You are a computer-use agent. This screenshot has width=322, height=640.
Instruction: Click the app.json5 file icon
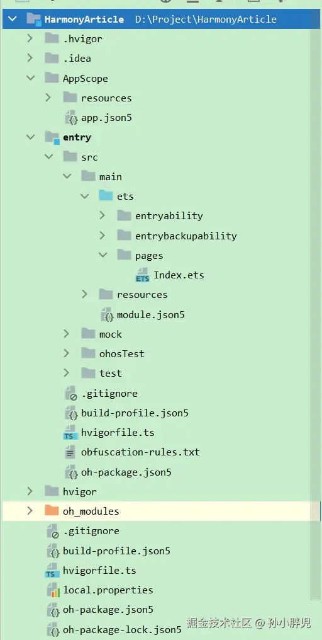coord(71,118)
